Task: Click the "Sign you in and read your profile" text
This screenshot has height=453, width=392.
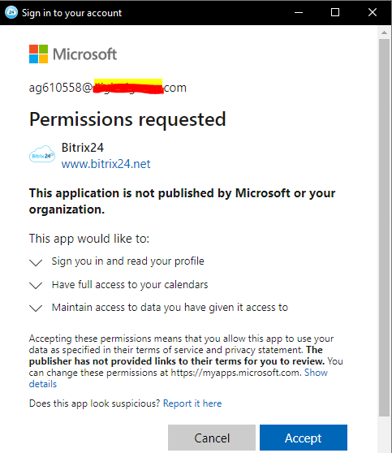Action: (128, 261)
